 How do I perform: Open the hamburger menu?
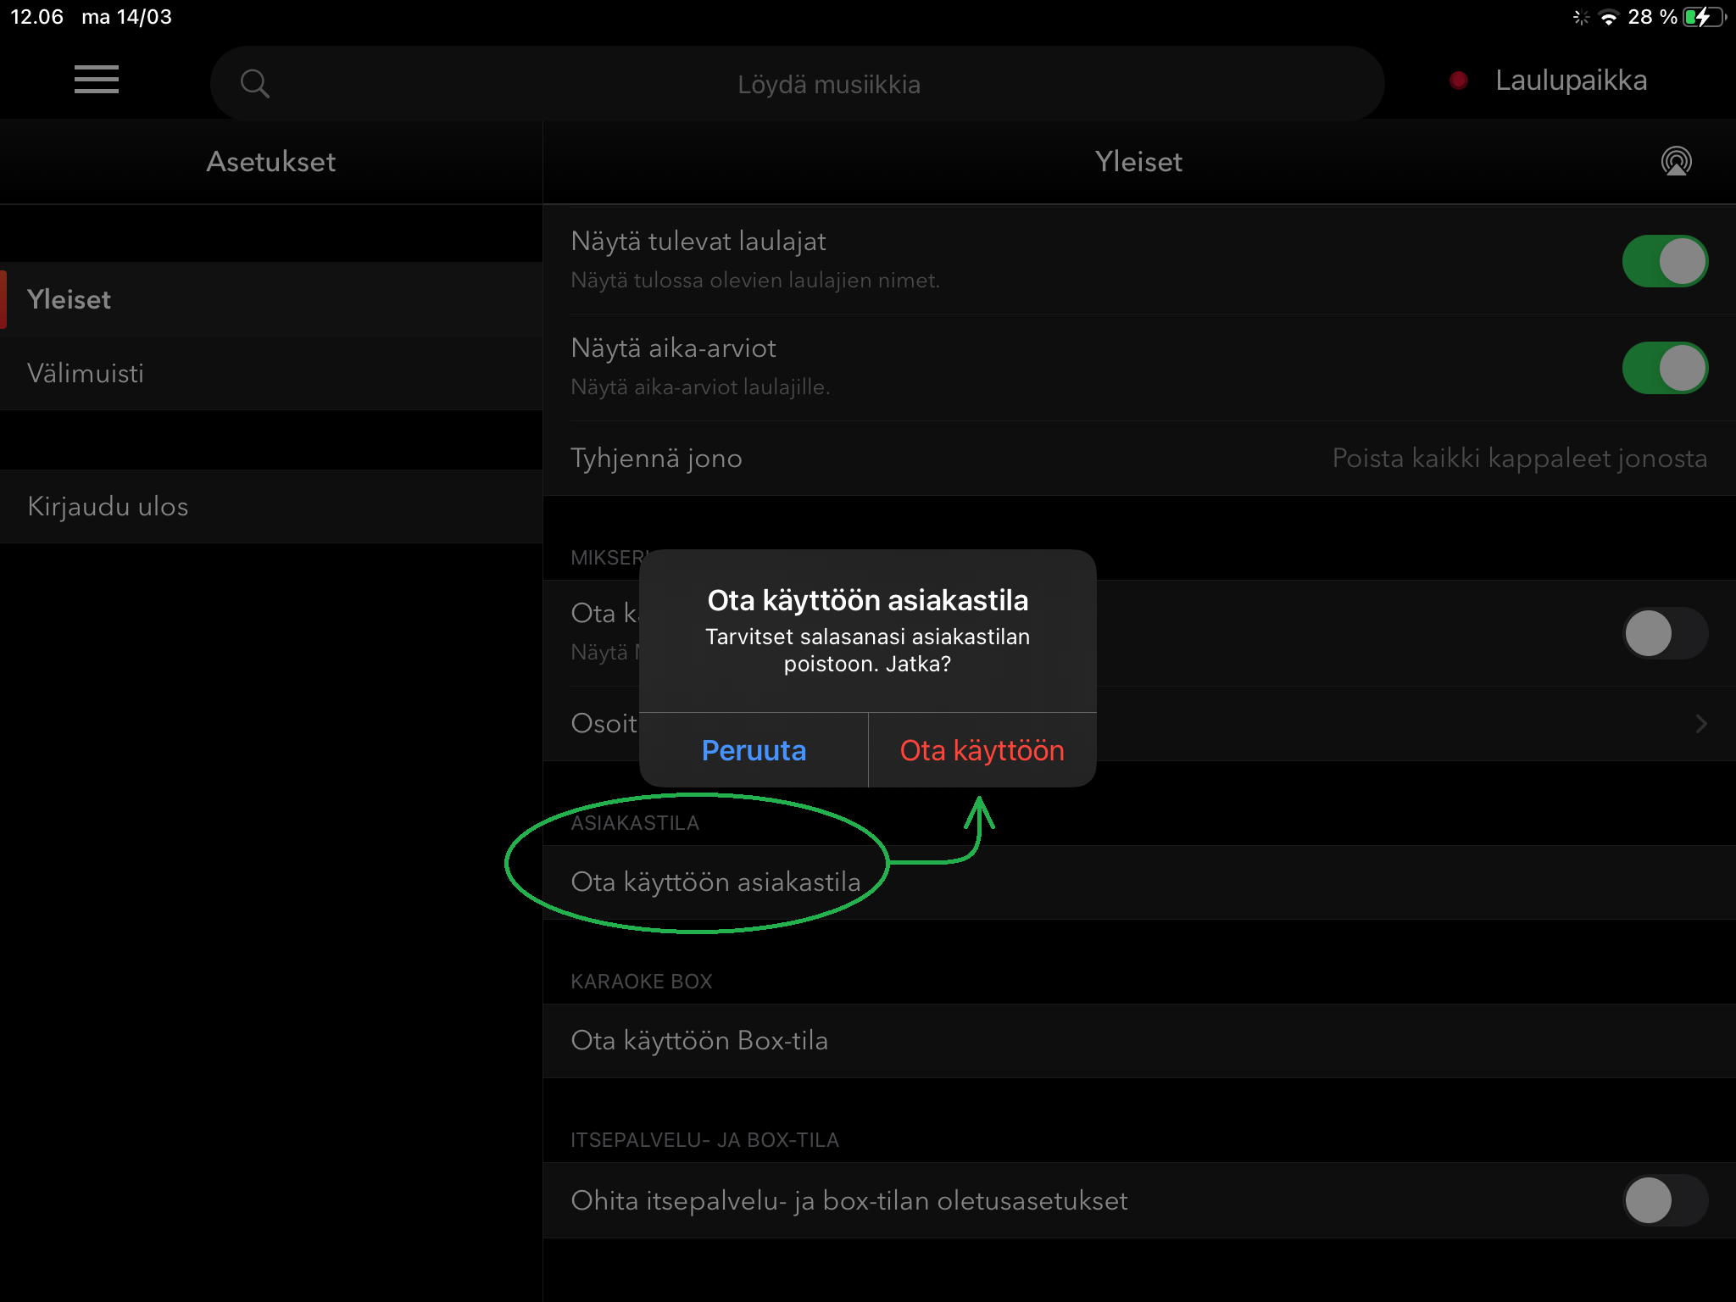pyautogui.click(x=97, y=80)
